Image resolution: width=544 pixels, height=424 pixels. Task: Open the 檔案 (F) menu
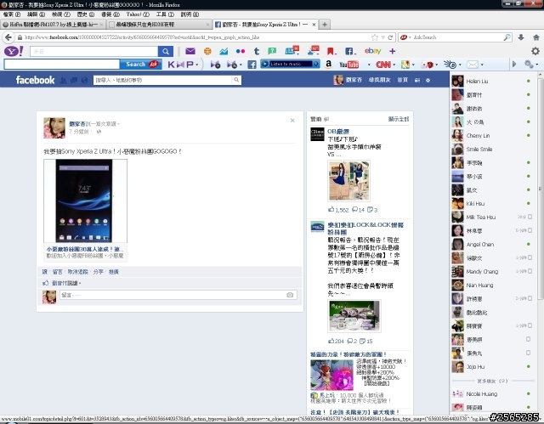12,14
